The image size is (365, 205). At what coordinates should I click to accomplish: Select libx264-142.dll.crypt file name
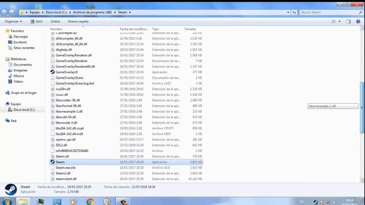[70, 128]
